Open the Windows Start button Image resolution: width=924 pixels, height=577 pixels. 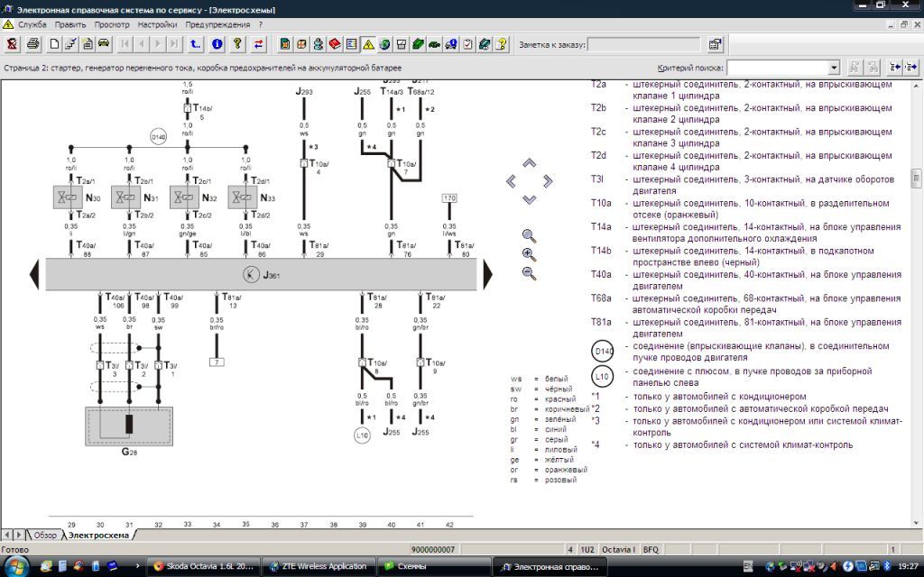[x=14, y=566]
